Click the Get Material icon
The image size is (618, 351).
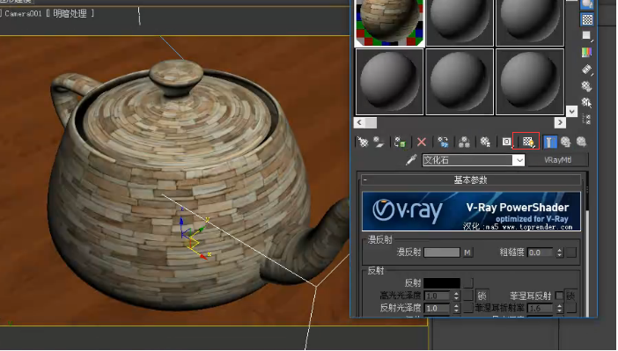click(363, 142)
